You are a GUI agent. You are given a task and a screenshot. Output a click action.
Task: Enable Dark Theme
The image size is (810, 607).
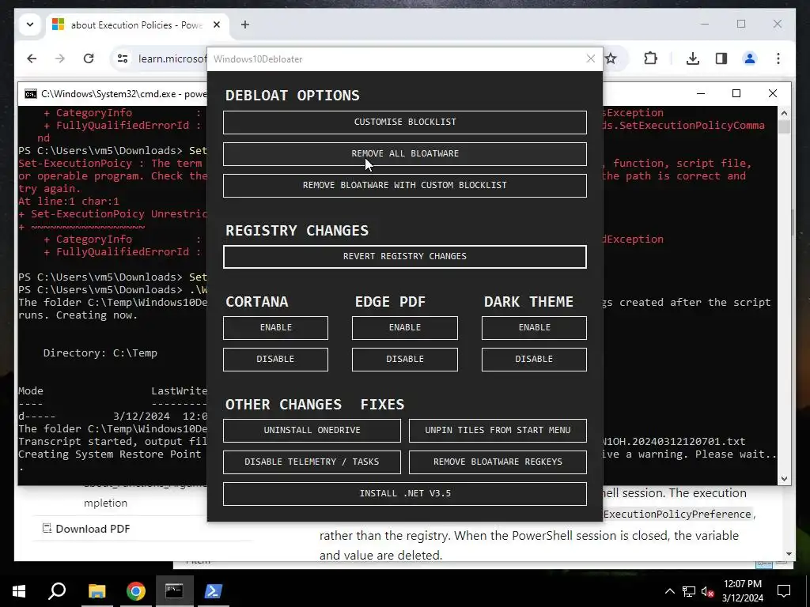534,328
